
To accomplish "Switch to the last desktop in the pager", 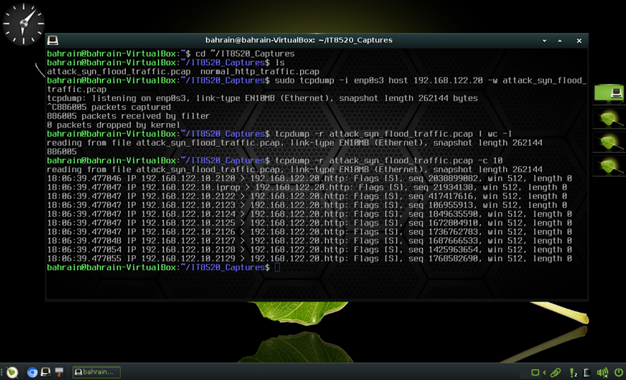I will point(609,166).
